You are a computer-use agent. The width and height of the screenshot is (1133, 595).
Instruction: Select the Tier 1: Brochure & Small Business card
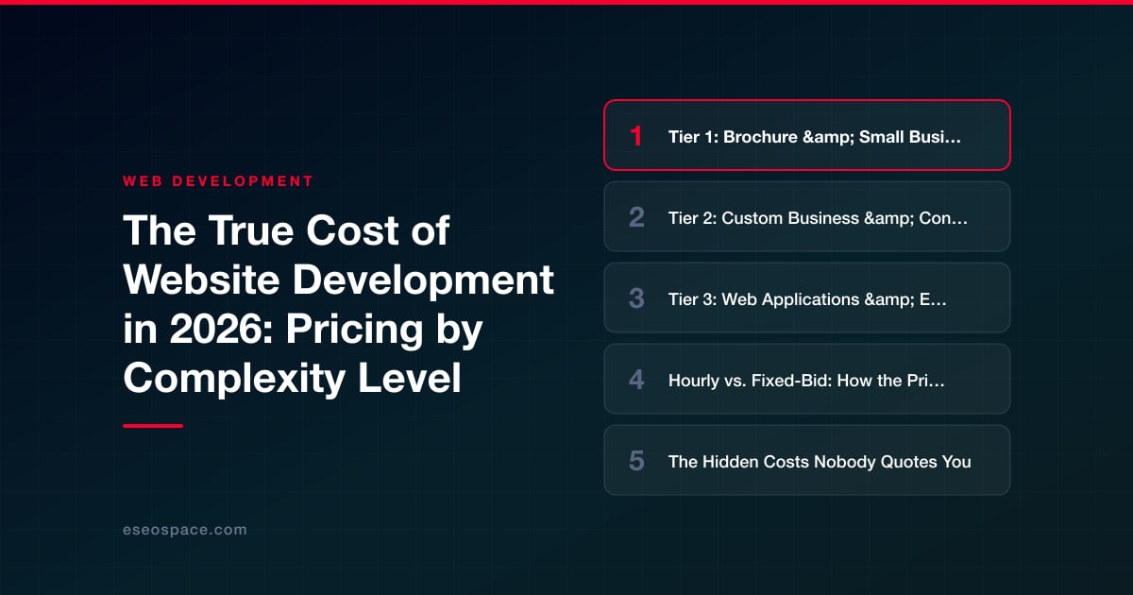[x=807, y=135]
